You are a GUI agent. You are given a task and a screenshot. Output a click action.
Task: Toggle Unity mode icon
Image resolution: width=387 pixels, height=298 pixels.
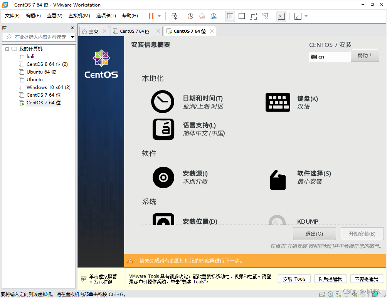pyautogui.click(x=265, y=16)
